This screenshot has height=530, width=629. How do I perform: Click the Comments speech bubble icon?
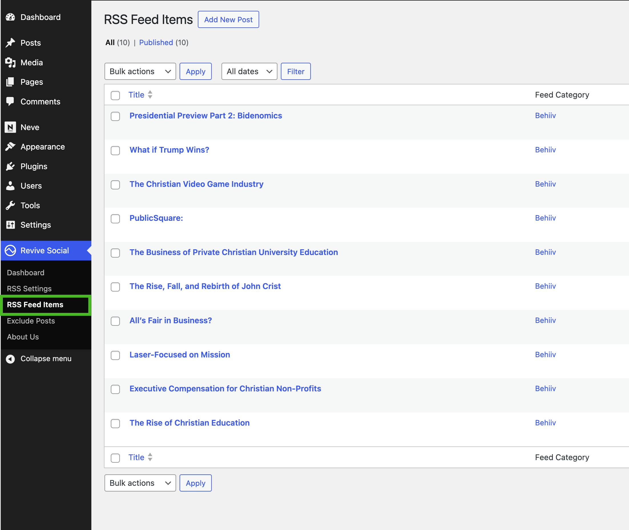(x=10, y=101)
